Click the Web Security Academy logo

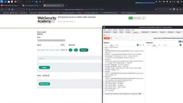tap(47, 20)
